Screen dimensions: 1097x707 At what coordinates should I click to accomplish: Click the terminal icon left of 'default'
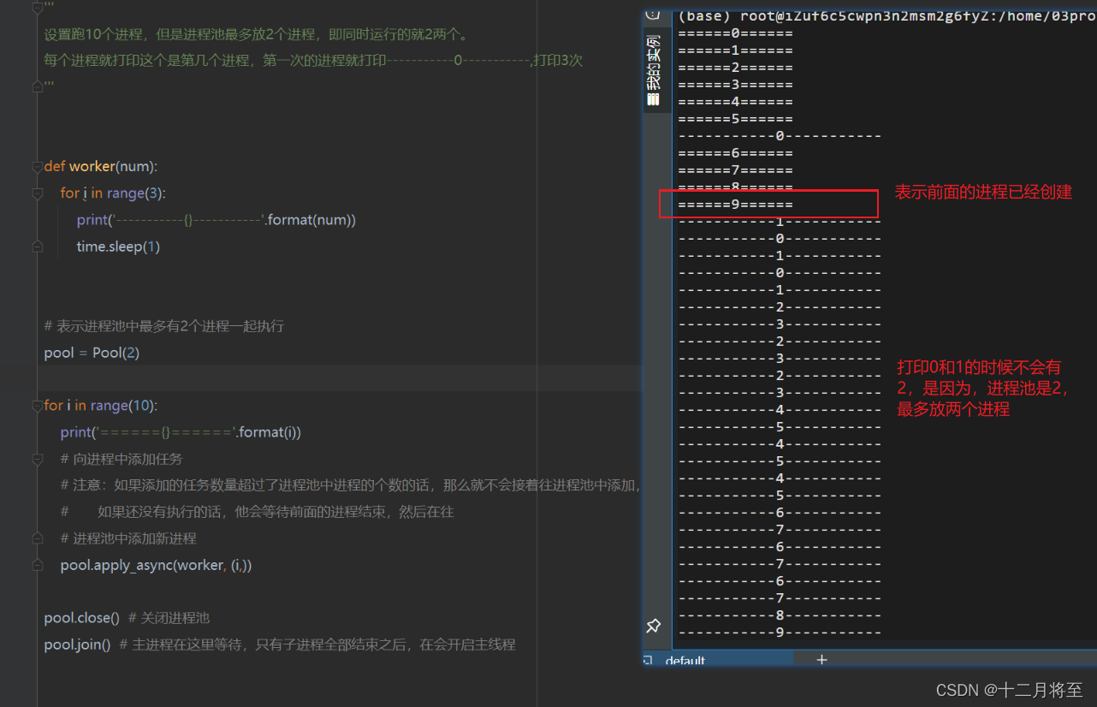(x=648, y=661)
